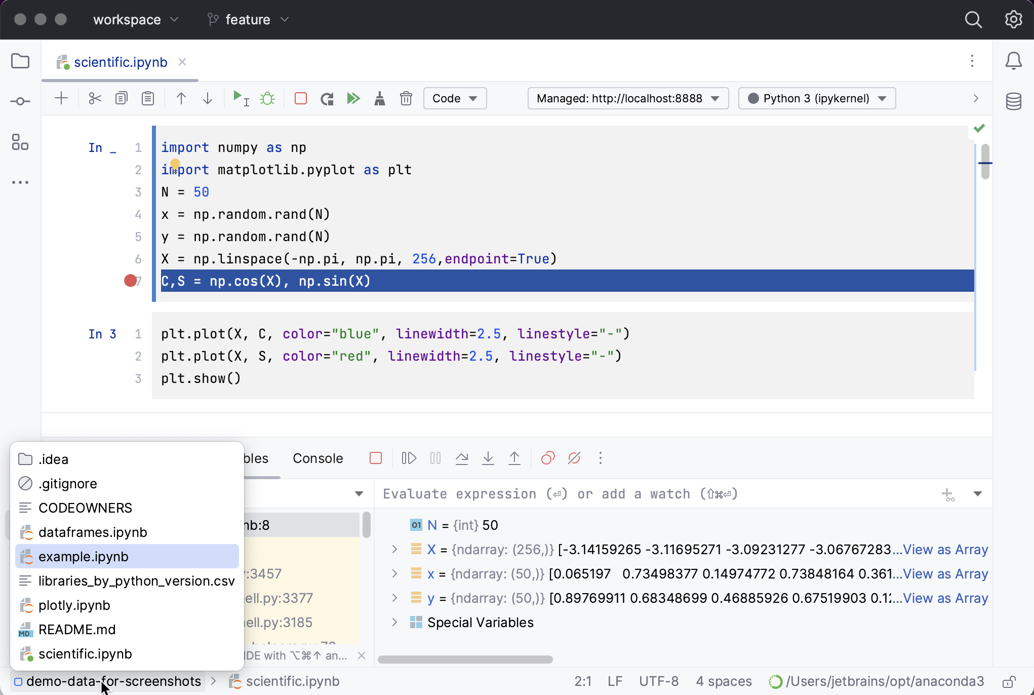Open libraries_by_python_version.csv from popup
Viewport: 1034px width, 695px height.
click(x=127, y=581)
